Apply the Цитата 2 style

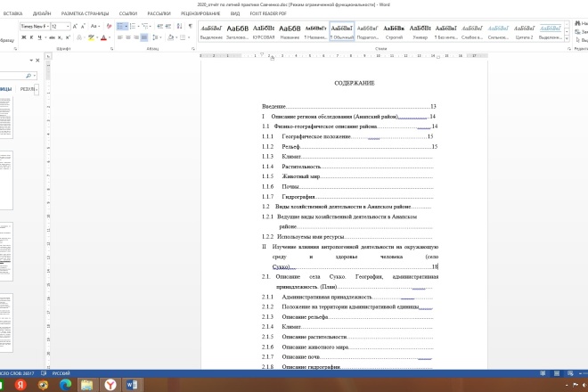point(524,32)
